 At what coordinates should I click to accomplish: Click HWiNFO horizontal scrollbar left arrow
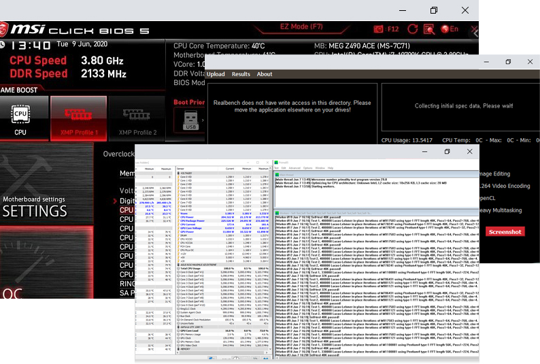(178, 352)
